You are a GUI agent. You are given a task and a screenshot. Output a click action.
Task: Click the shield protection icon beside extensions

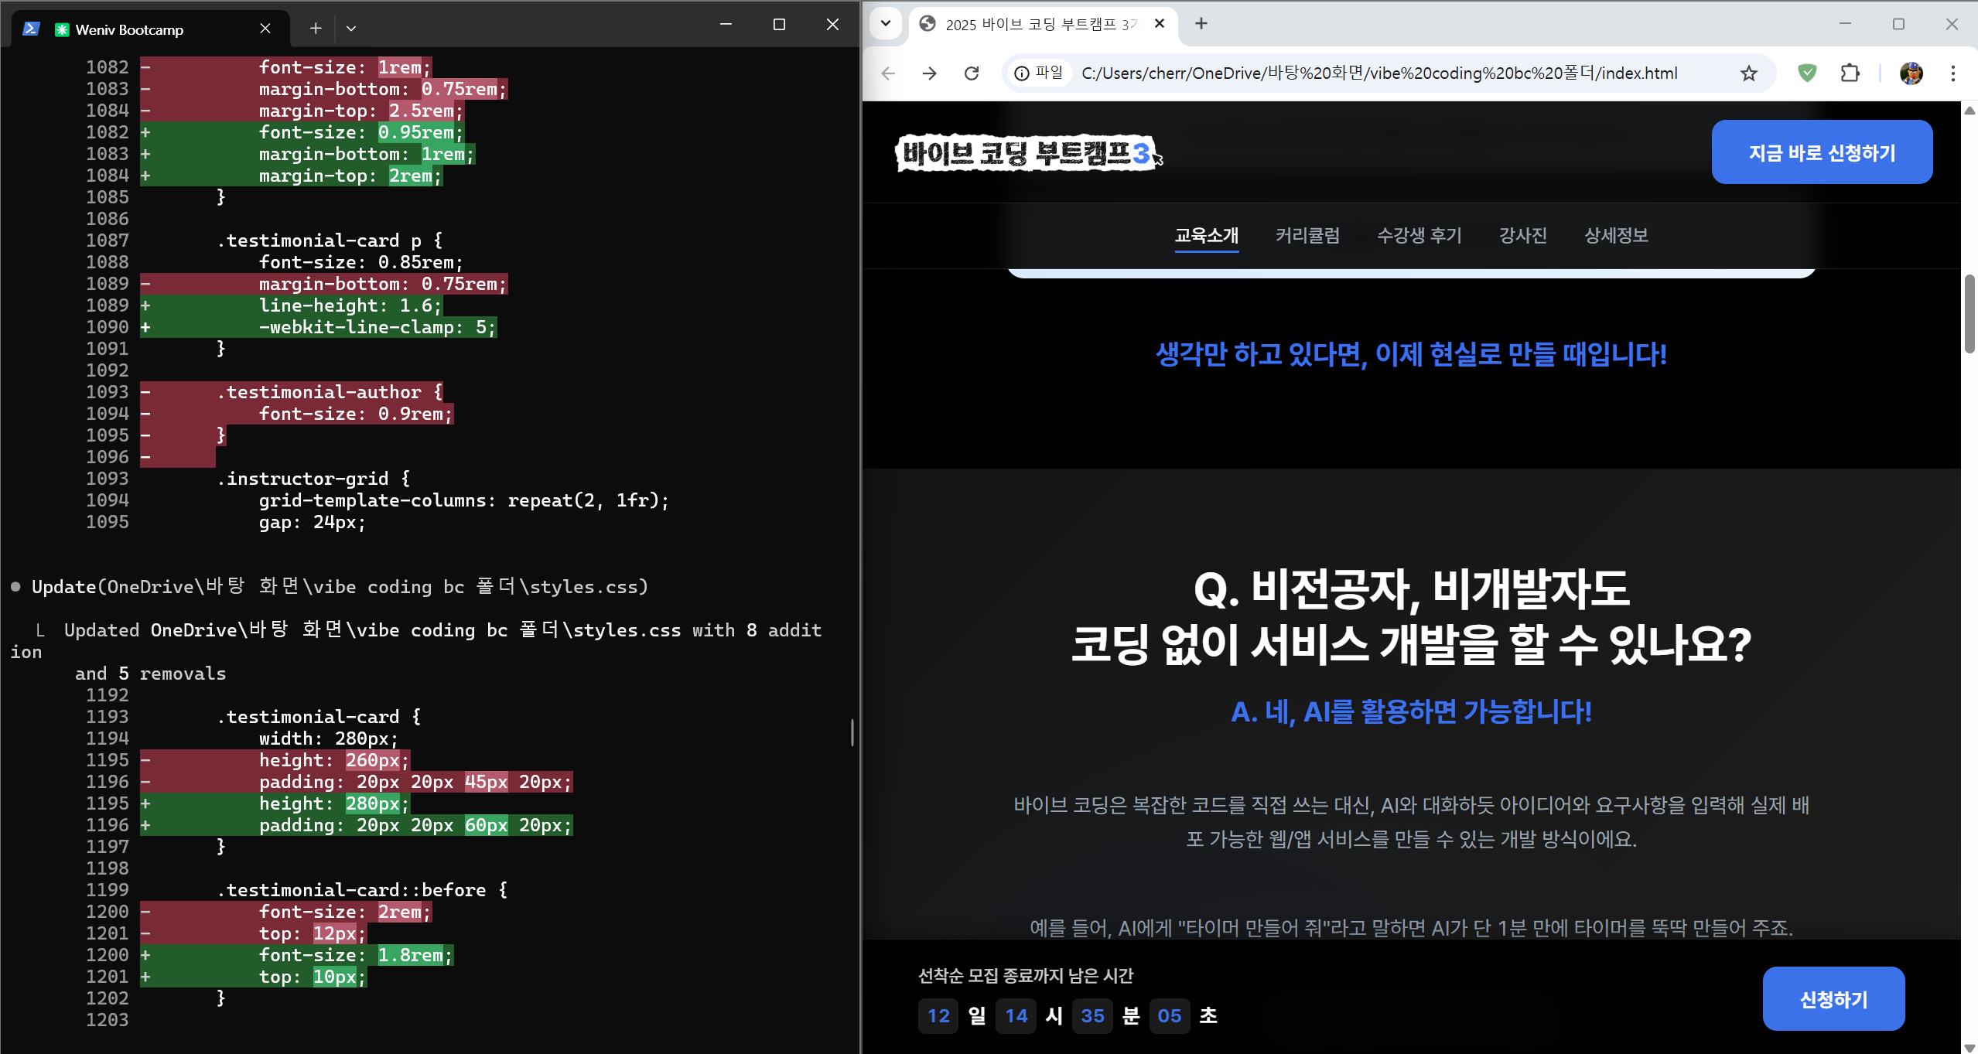coord(1807,73)
